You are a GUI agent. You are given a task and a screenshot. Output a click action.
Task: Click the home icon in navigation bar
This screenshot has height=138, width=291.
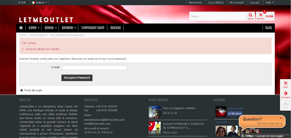(x=21, y=28)
